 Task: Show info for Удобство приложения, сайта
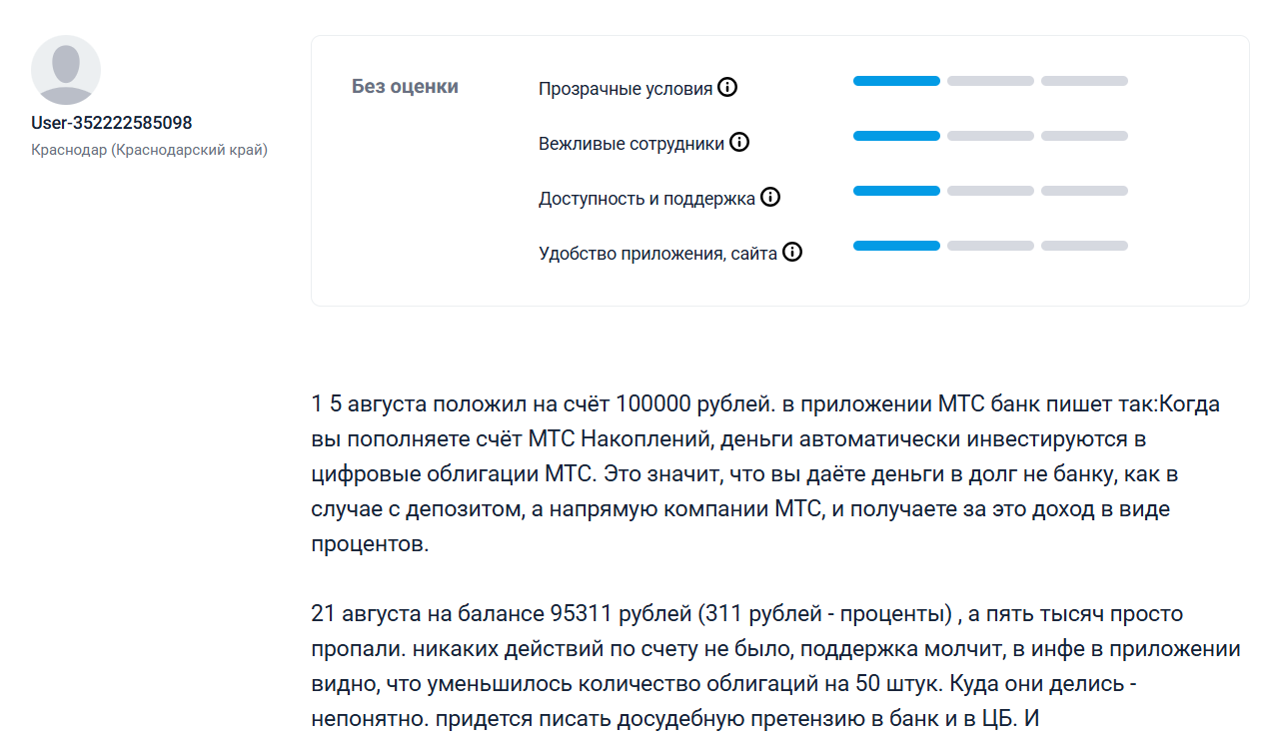tap(792, 253)
